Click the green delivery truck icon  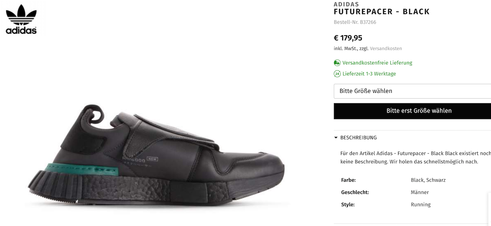tap(337, 63)
